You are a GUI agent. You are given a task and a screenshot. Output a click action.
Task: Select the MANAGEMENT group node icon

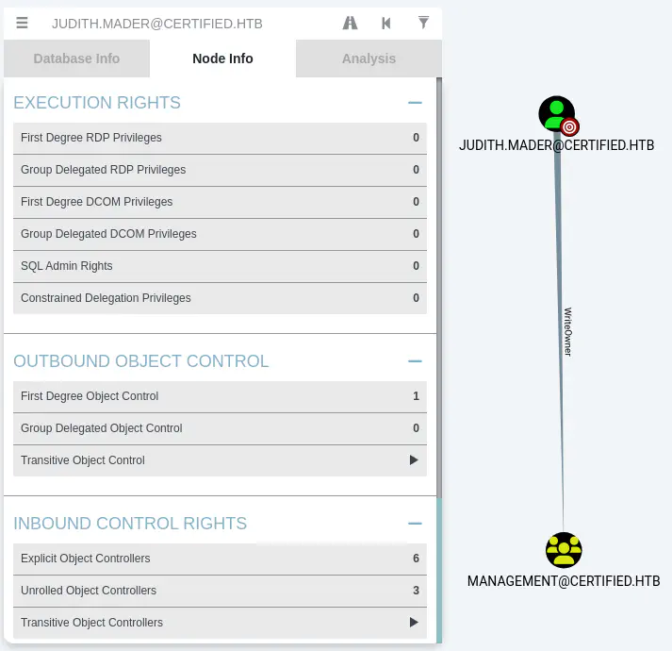(x=564, y=550)
